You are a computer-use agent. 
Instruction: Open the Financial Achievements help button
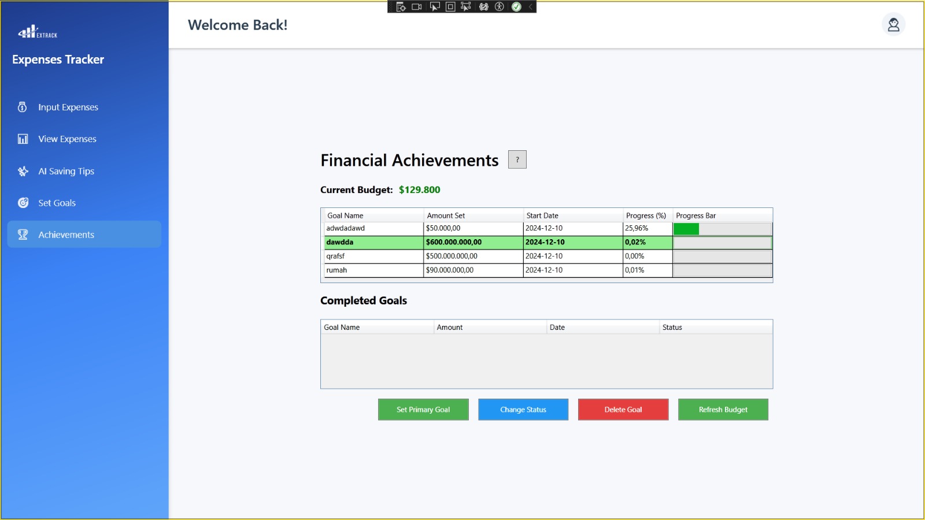[x=517, y=159]
